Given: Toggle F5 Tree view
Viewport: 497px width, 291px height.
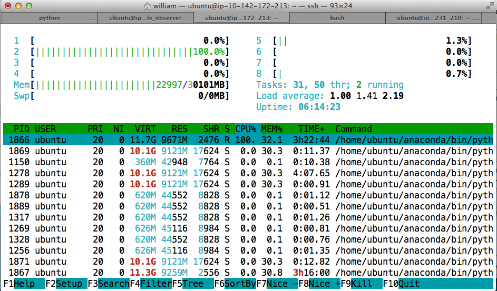Looking at the screenshot, I should (193, 284).
